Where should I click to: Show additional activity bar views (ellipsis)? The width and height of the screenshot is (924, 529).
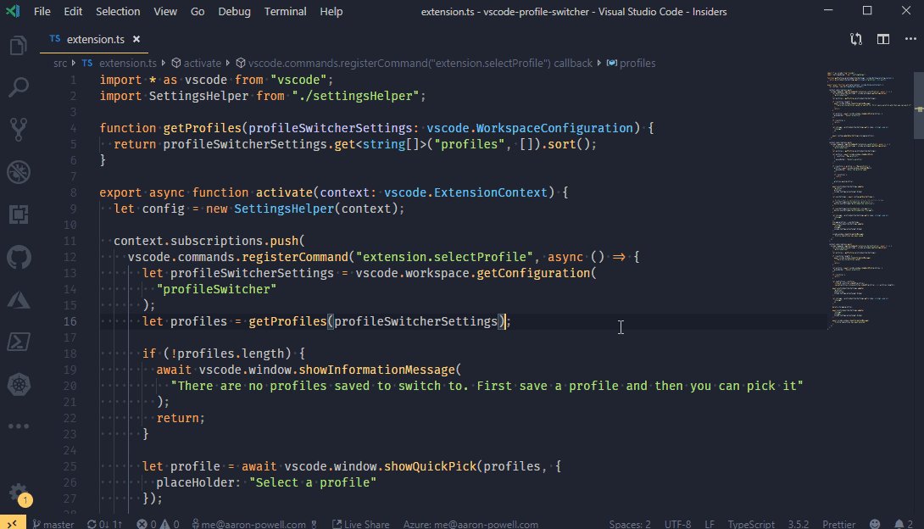pos(19,426)
